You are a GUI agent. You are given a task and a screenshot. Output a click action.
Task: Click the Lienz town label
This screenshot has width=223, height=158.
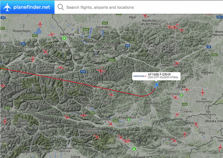point(52,104)
